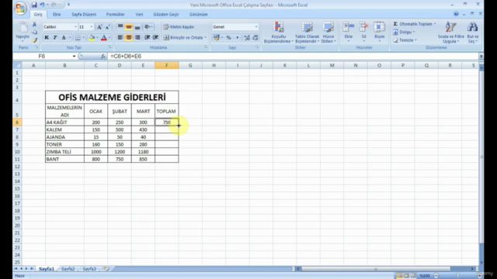The width and height of the screenshot is (497, 279).
Task: Switch to Page Break Preview view
Action: click(413, 276)
